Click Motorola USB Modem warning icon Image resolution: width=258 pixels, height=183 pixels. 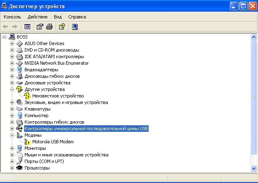click(x=27, y=142)
